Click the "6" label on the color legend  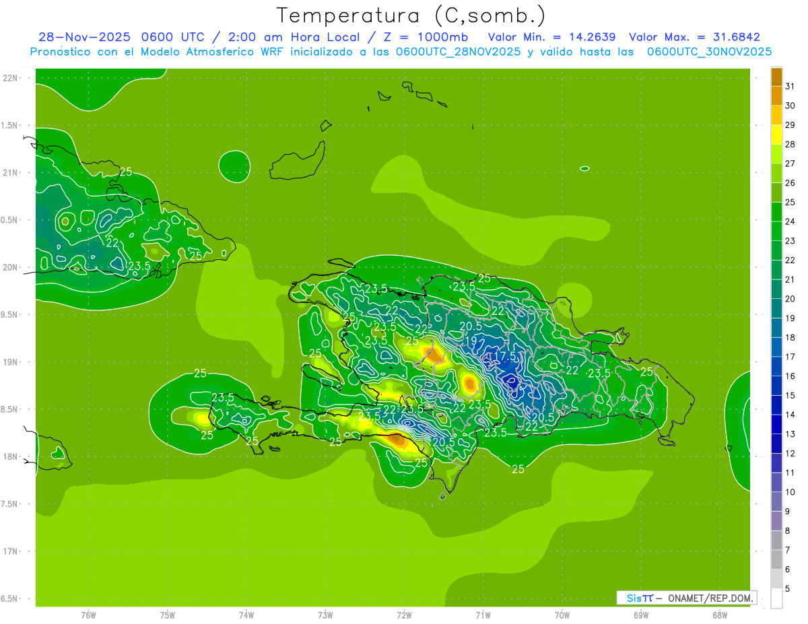[787, 569]
